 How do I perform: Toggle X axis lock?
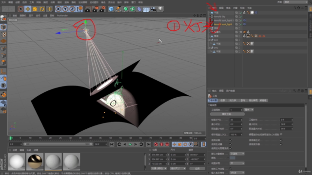point(58,9)
